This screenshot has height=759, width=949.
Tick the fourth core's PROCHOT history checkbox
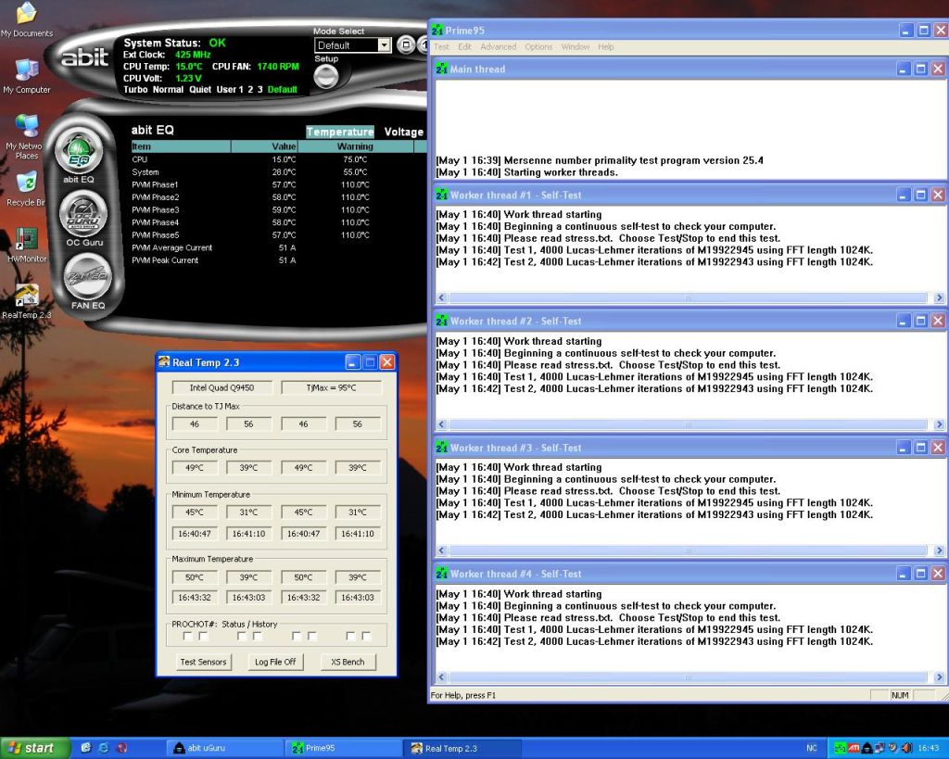click(x=366, y=636)
